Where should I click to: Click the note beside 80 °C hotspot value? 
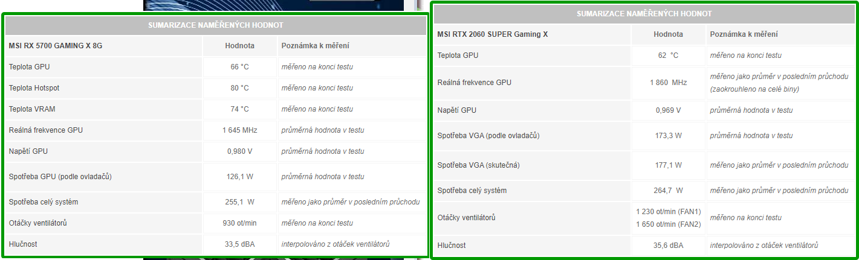[x=317, y=88]
